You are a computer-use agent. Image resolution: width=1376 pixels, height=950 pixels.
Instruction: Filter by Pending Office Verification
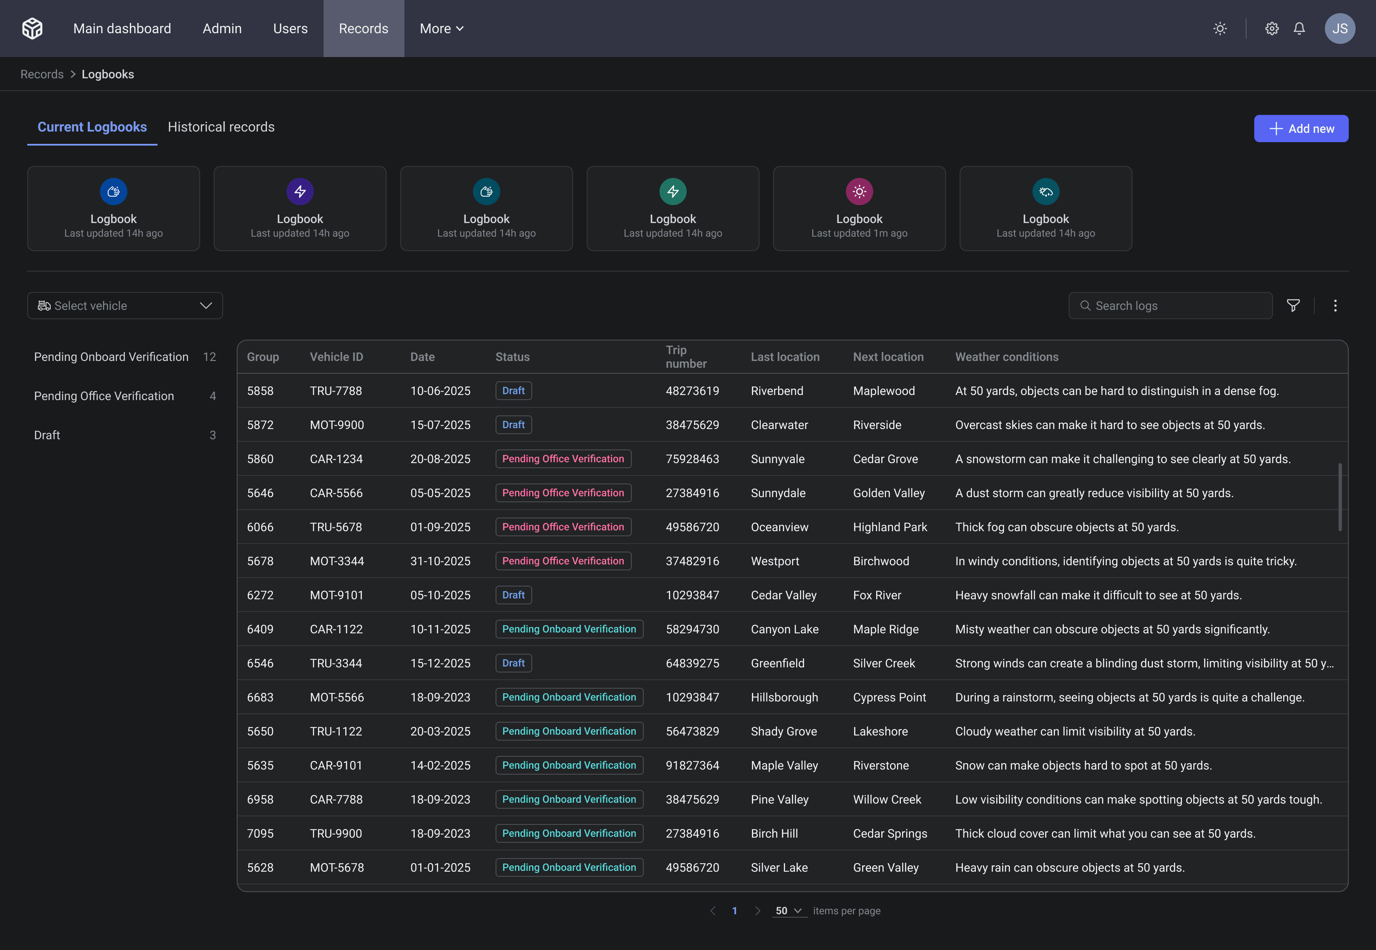coord(104,396)
